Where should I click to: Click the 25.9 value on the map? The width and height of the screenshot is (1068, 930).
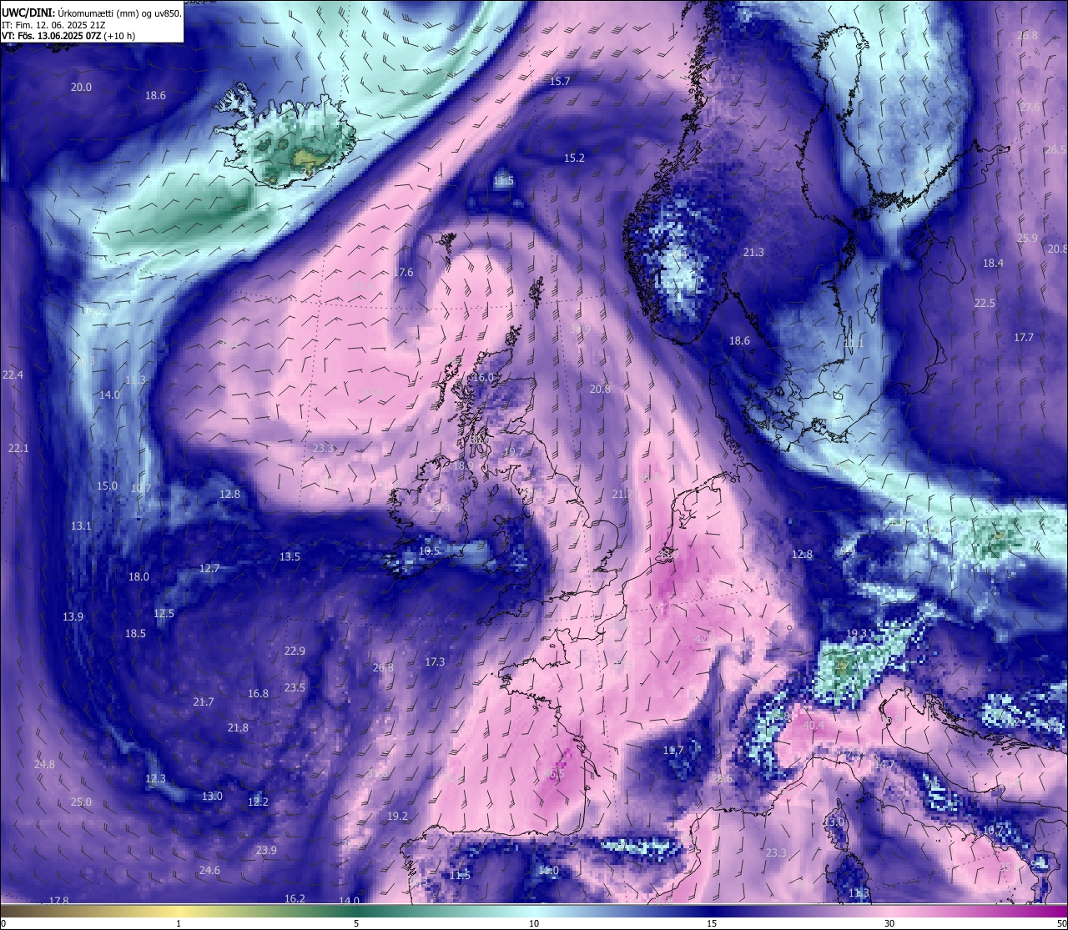[1027, 239]
